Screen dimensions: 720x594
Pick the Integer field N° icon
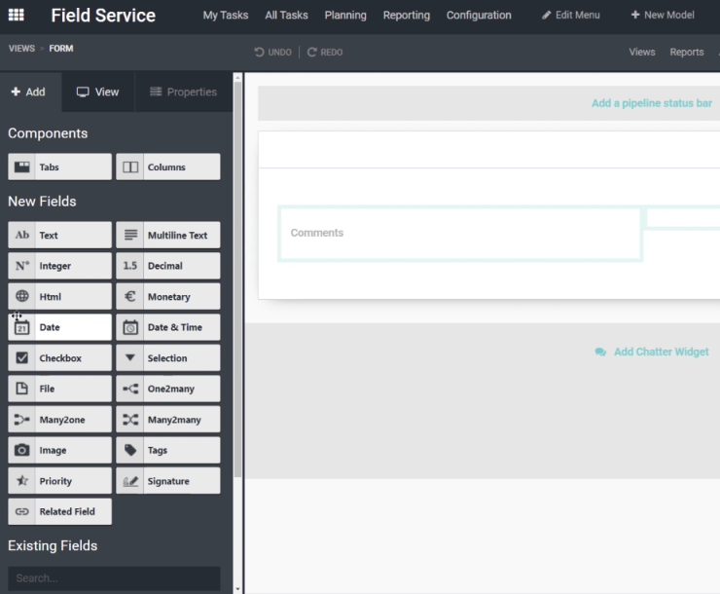click(22, 266)
